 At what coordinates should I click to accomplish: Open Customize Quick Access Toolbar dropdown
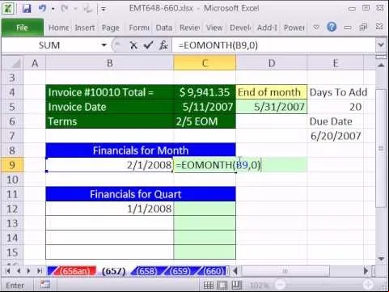click(x=104, y=9)
